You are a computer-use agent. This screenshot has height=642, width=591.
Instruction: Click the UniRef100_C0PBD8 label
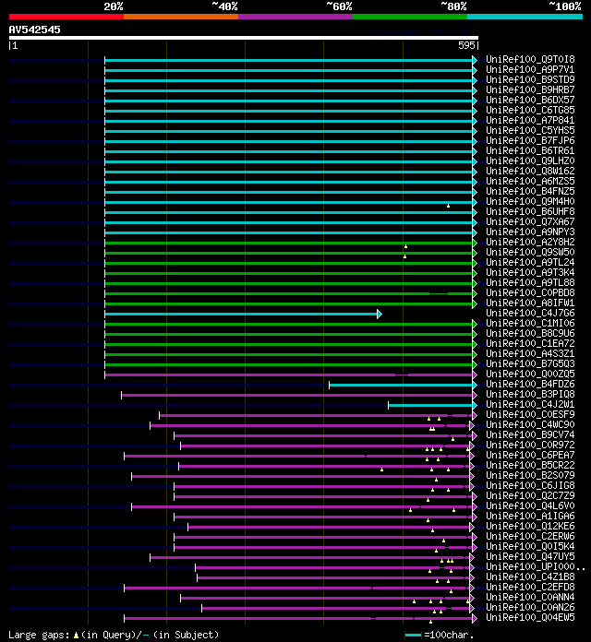[x=530, y=293]
